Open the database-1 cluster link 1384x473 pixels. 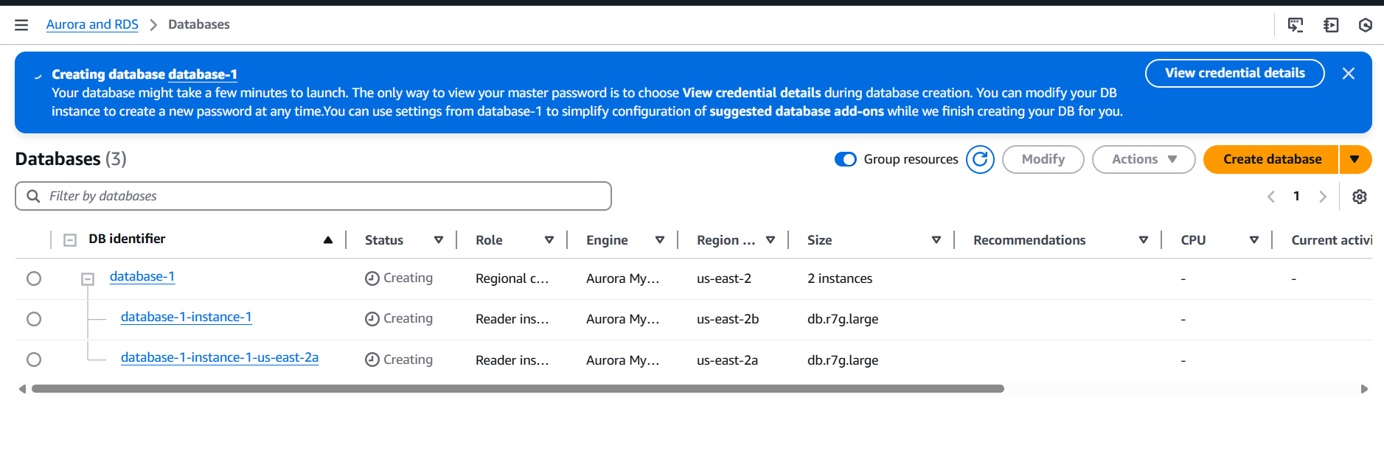142,276
